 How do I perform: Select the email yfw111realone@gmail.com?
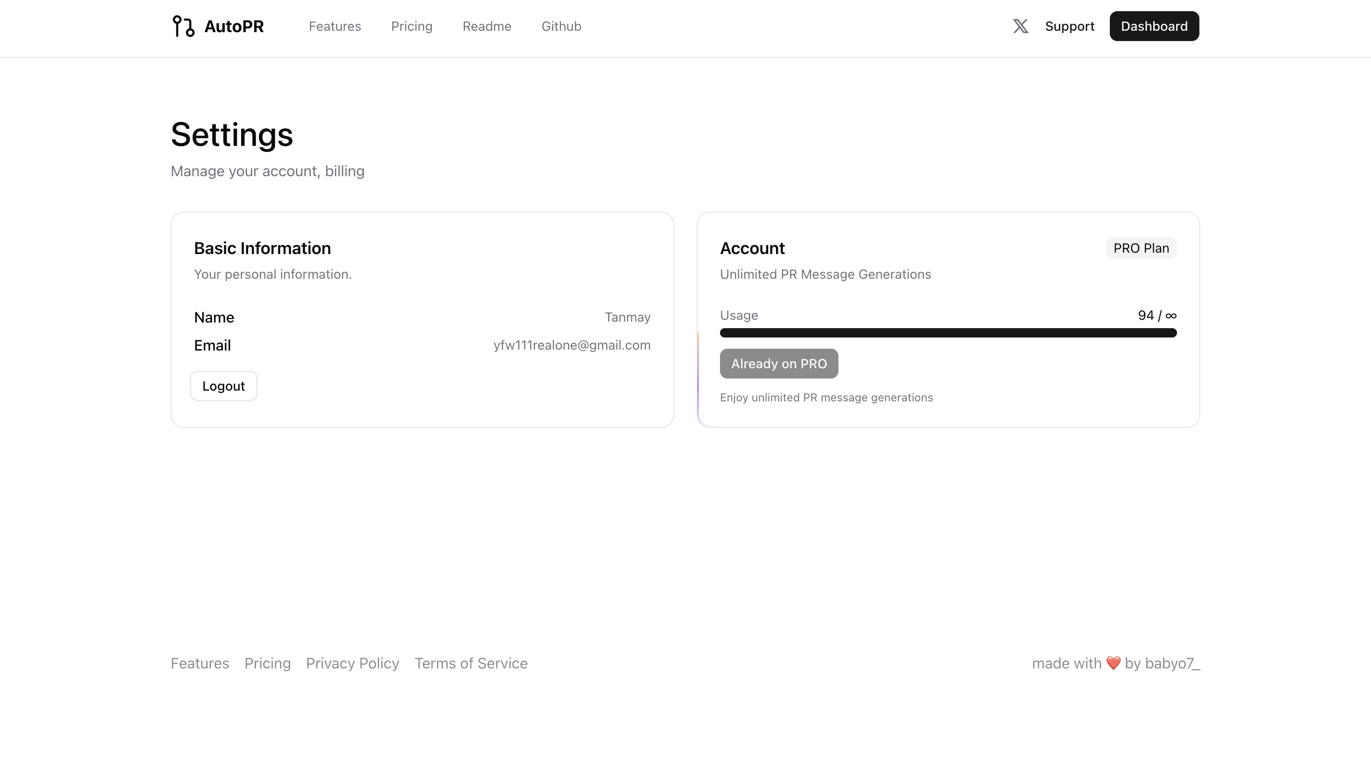point(572,345)
